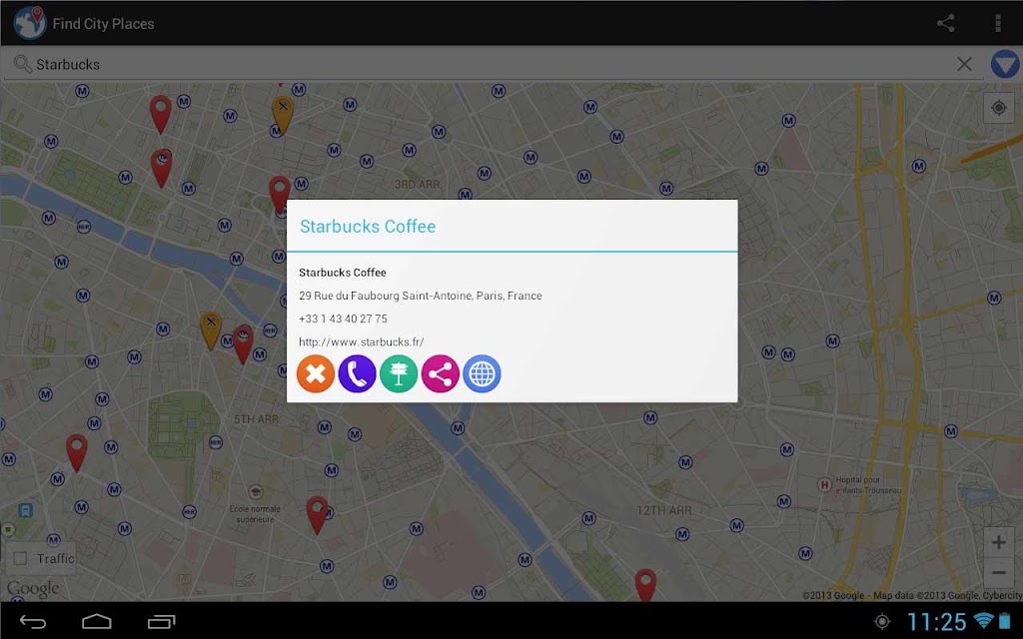Tap the GPS status icon beside the clock
The image size is (1023, 639).
[881, 621]
